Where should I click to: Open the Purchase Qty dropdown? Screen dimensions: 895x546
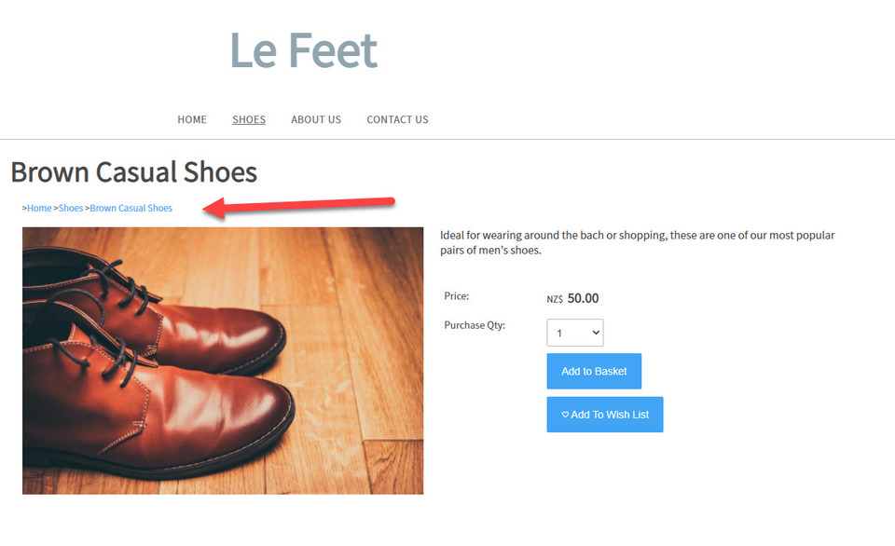(574, 333)
